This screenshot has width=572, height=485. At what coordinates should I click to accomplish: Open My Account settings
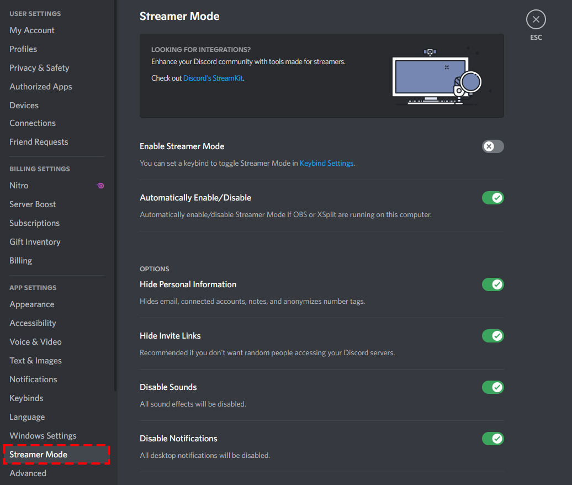(32, 30)
